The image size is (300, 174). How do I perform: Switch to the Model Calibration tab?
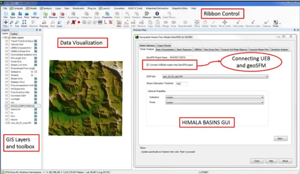(147, 45)
